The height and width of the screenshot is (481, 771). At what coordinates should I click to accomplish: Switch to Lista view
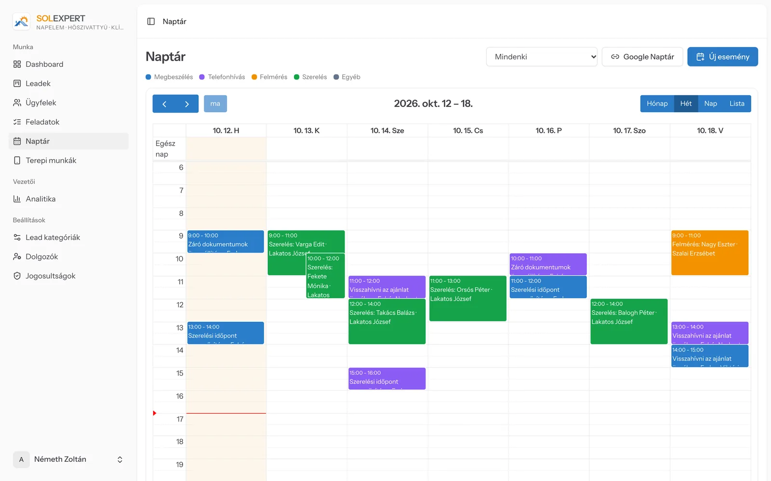(737, 104)
